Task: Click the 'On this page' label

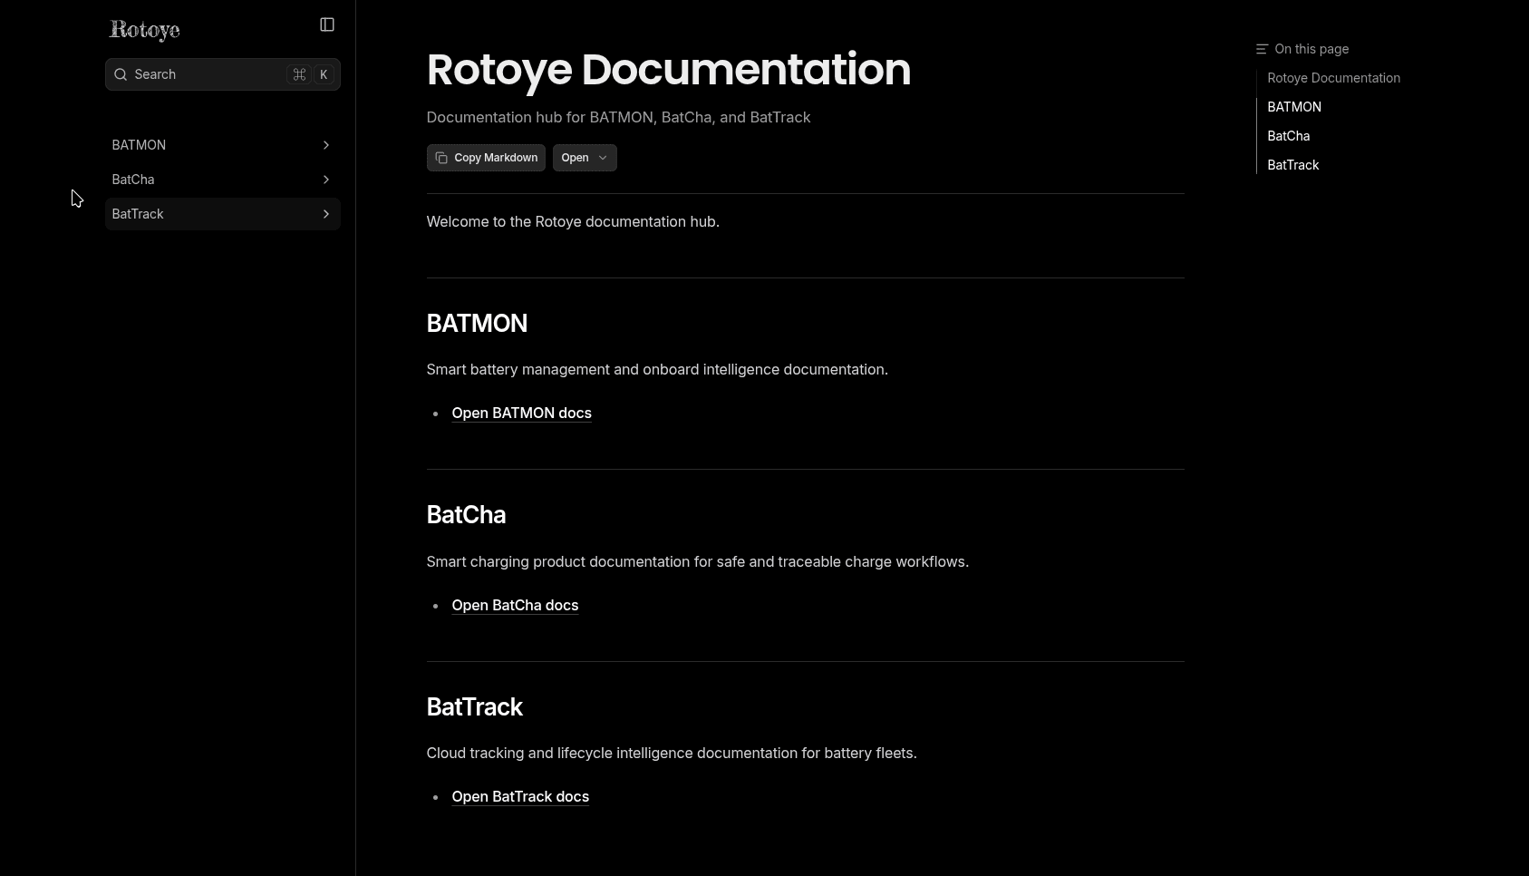Action: pos(1311,49)
